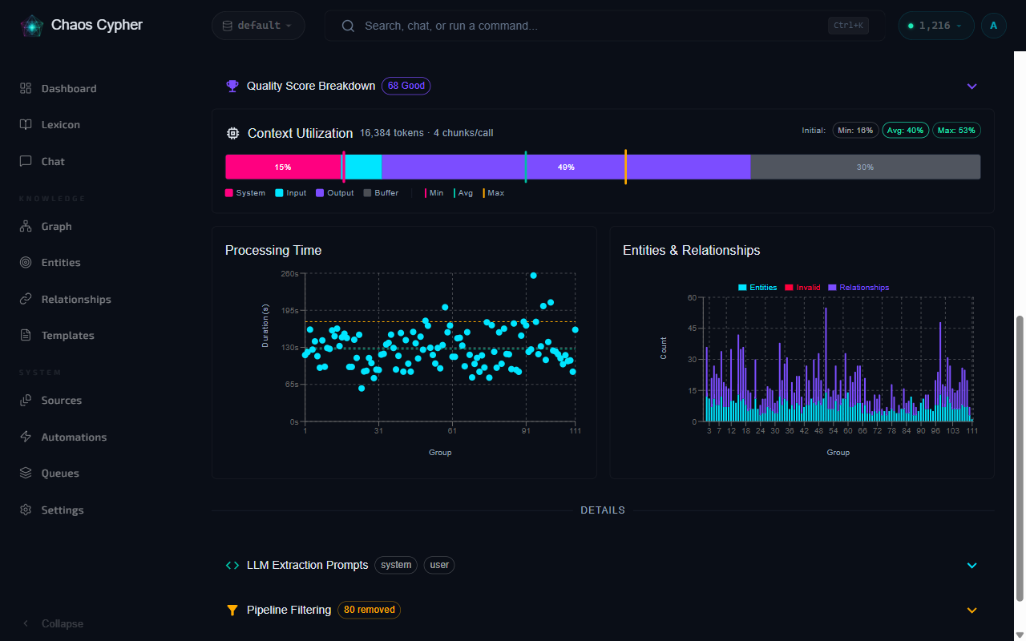Open the Templates page
Viewport: 1026px width, 641px height.
pos(67,336)
